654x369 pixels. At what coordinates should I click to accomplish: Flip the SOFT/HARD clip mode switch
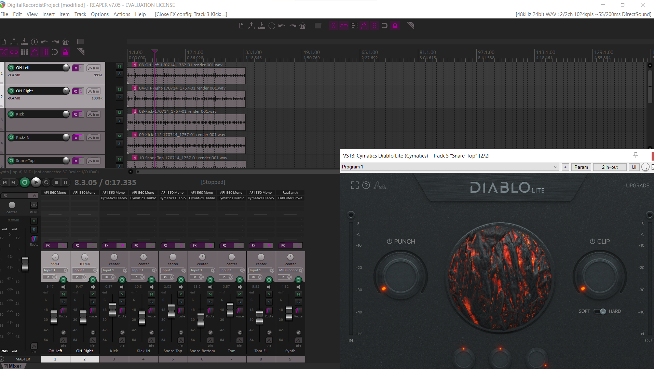[x=600, y=311]
